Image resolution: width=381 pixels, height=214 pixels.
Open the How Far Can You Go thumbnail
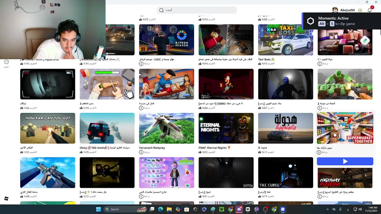(48, 128)
